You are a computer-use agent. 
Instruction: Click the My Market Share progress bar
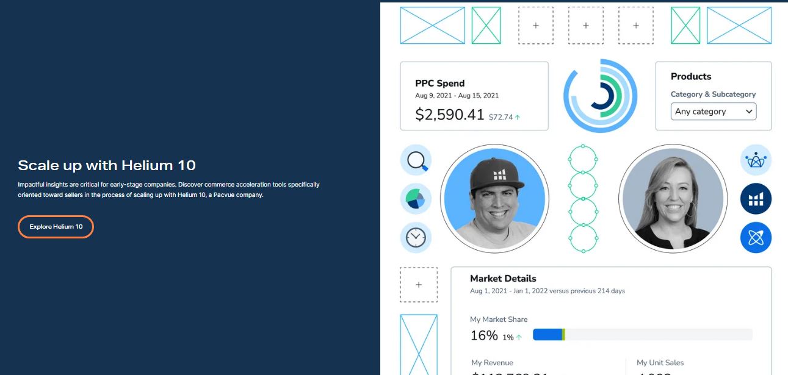coord(643,334)
